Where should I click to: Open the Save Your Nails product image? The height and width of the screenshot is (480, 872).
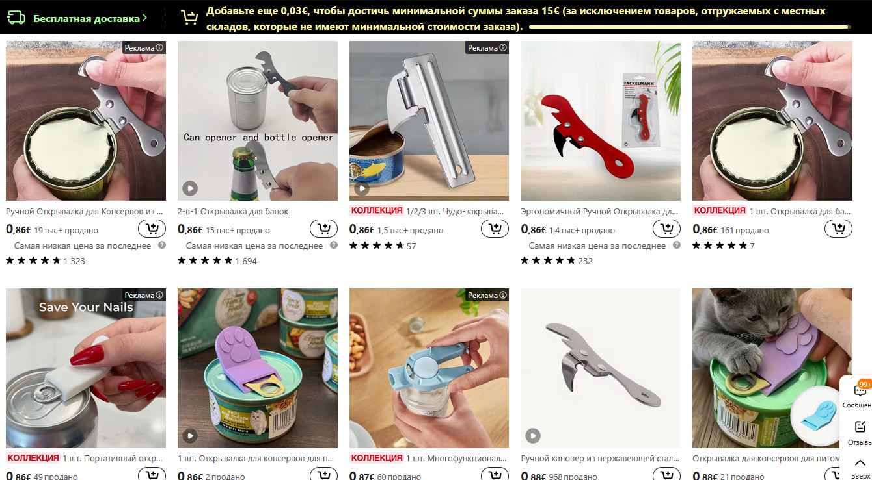[86, 368]
